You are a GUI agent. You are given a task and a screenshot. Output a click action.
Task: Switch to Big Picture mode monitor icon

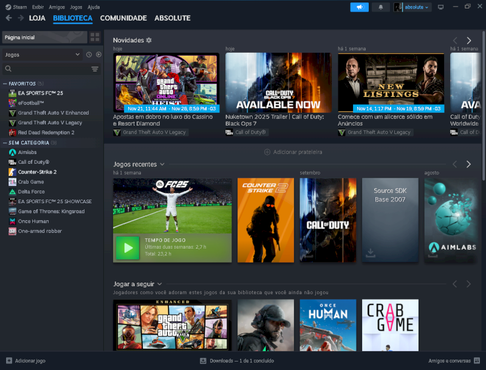440,7
